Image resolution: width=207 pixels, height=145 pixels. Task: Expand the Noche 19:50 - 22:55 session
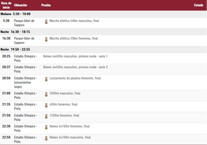pos(15,49)
